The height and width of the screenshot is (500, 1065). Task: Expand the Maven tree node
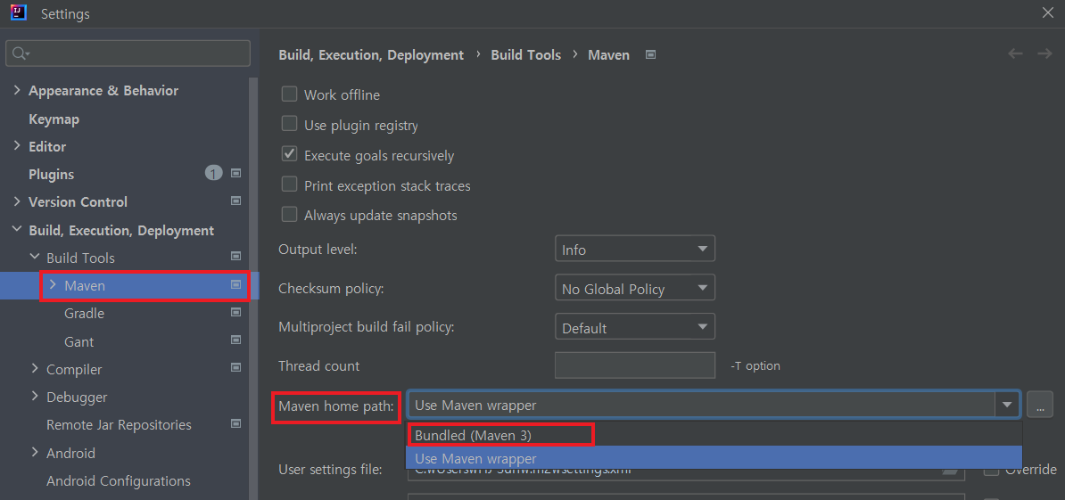click(x=53, y=285)
